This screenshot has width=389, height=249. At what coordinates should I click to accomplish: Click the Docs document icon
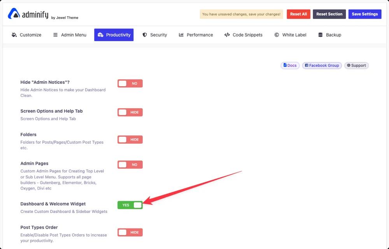pos(285,65)
